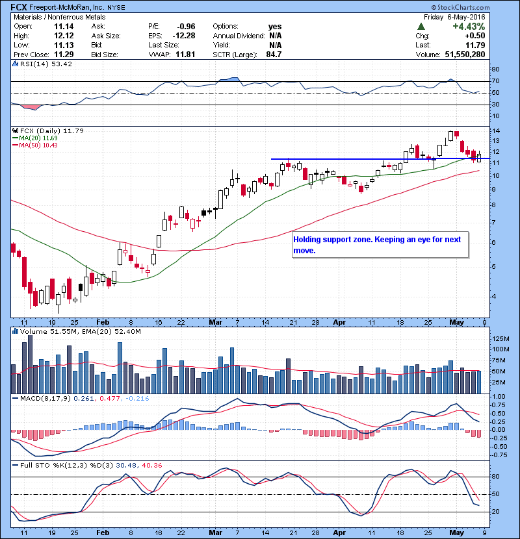Image resolution: width=520 pixels, height=539 pixels.
Task: Click the 1.00 label on MACD axis
Action: click(499, 396)
